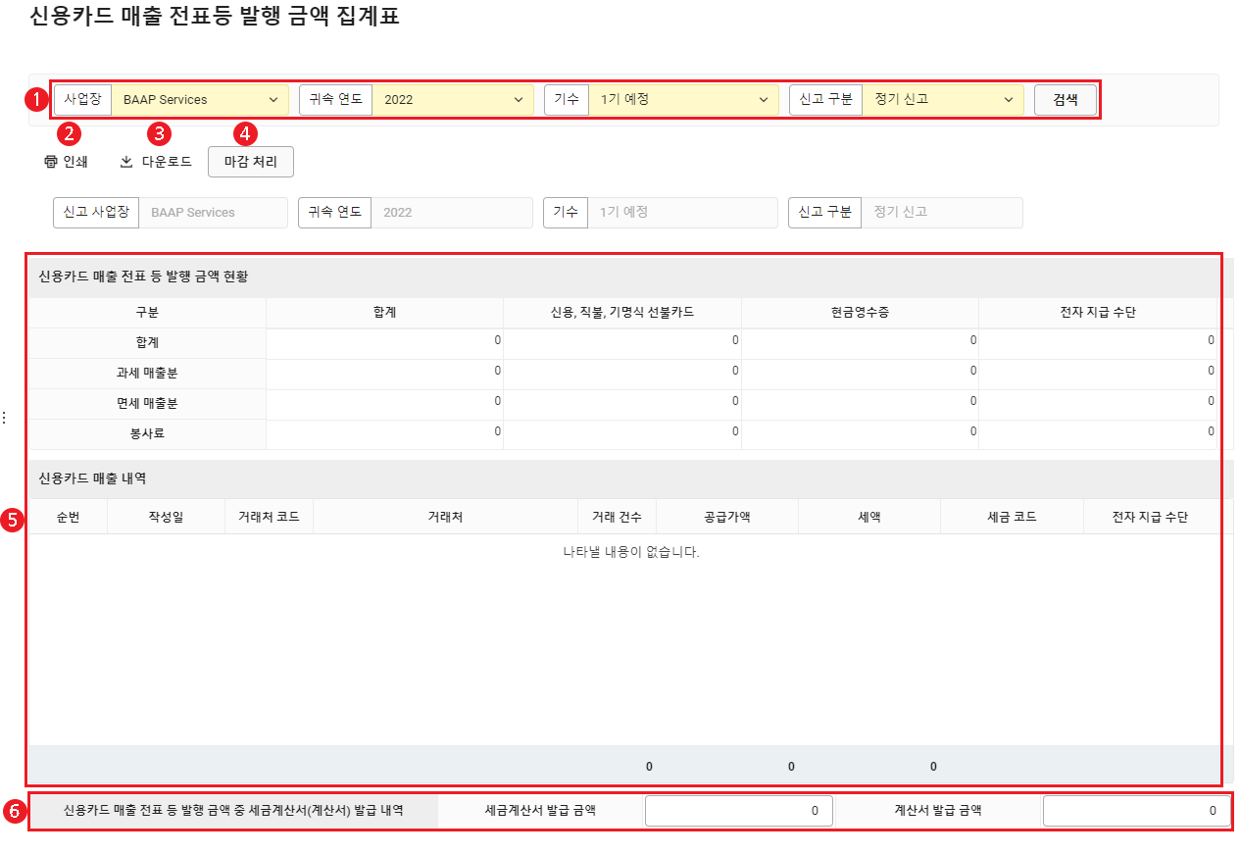Click the printer icon for 인쇄
Image resolution: width=1240 pixels, height=855 pixels.
coord(51,162)
